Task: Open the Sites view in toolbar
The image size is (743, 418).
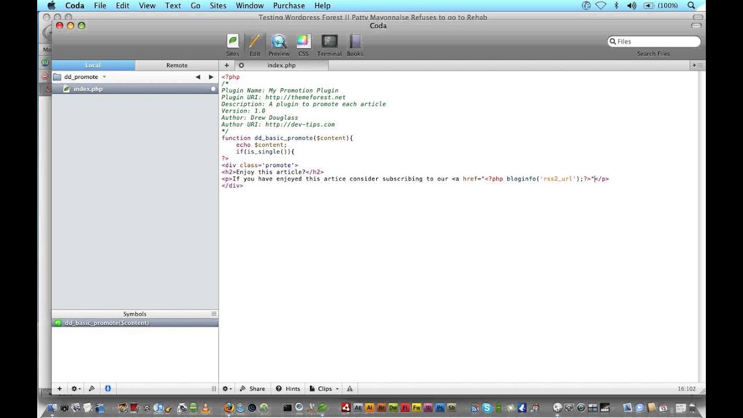Action: click(x=233, y=45)
